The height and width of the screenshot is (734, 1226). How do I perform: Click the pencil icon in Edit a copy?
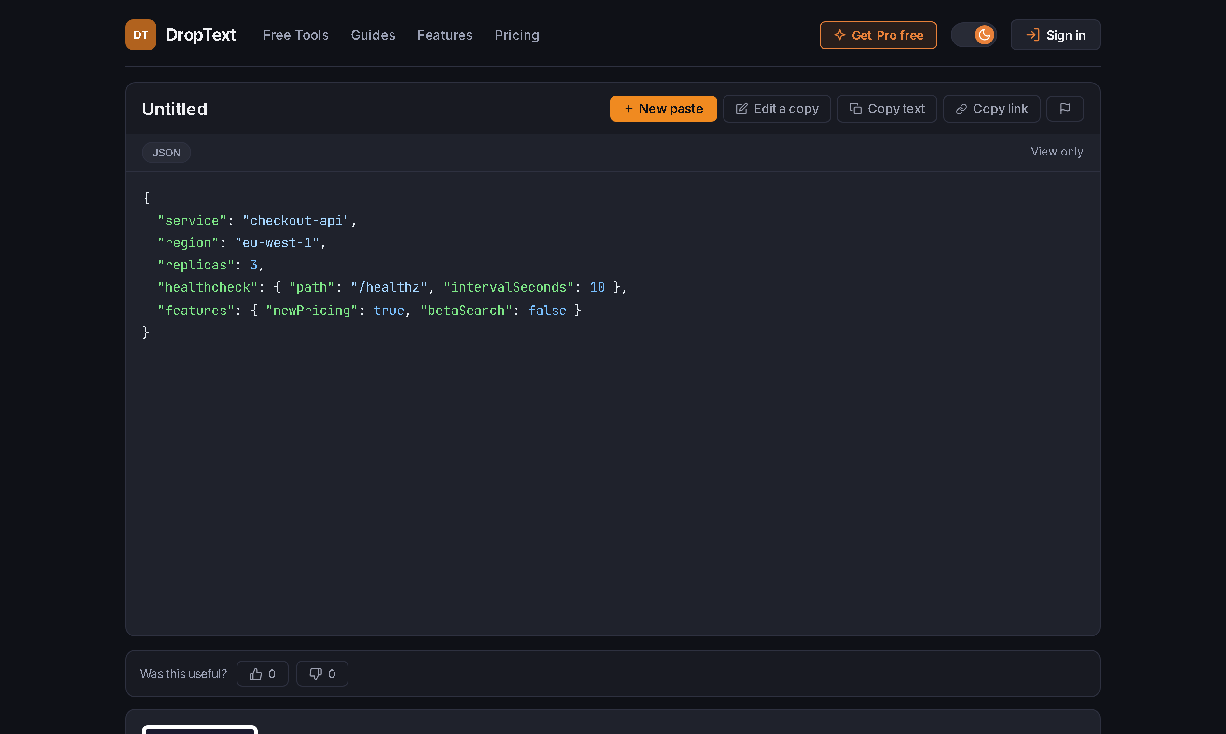(x=741, y=108)
